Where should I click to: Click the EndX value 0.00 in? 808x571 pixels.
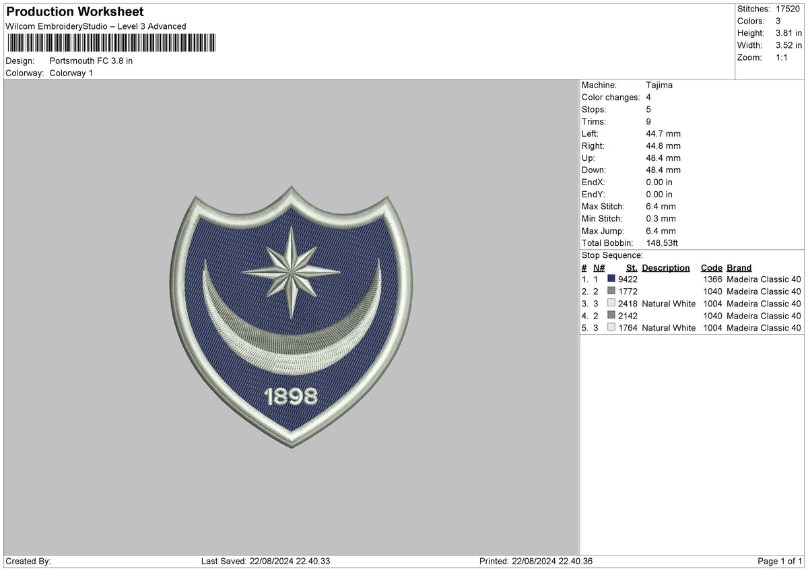659,182
